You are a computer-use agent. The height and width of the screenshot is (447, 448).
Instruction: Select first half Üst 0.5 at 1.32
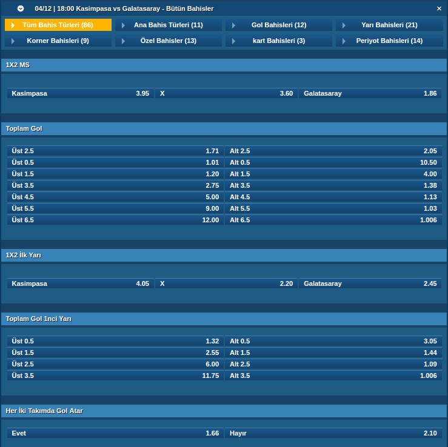[115, 341]
